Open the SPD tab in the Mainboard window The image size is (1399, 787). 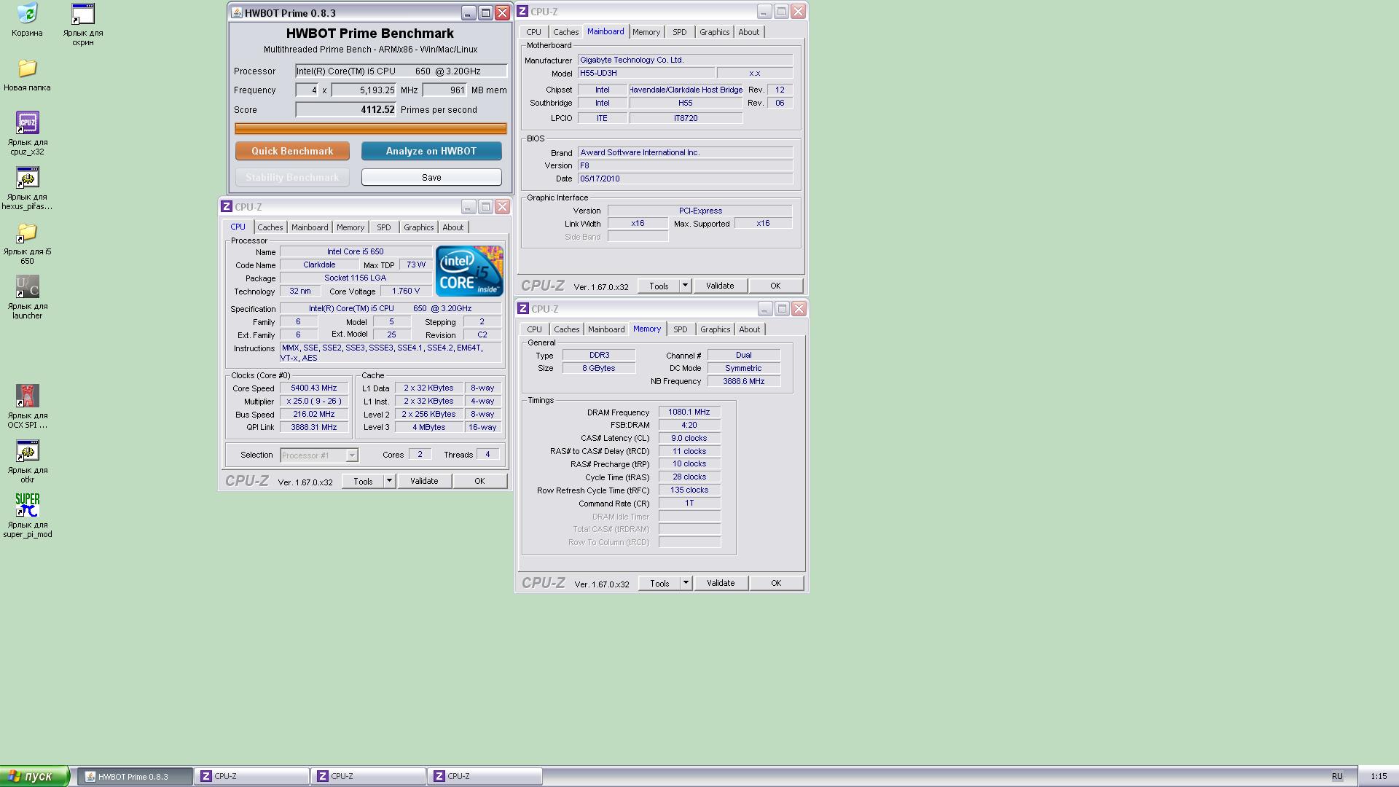click(x=680, y=32)
